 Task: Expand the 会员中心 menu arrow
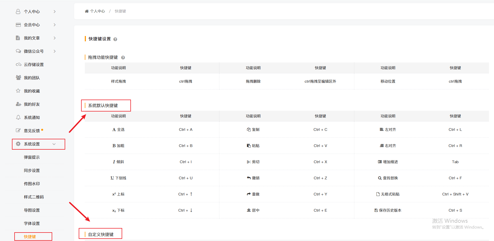pos(55,25)
